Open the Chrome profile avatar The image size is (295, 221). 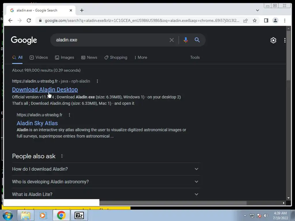tap(275, 20)
